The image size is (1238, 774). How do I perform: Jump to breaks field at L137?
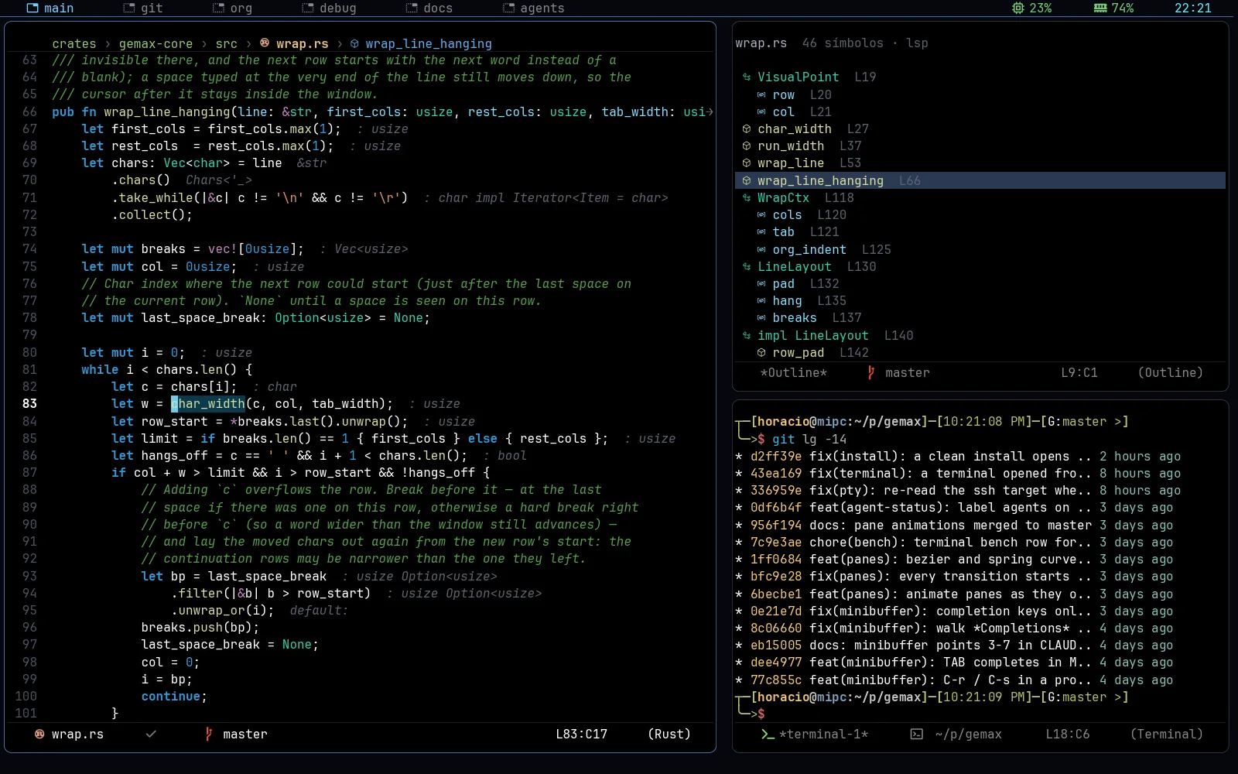(795, 318)
